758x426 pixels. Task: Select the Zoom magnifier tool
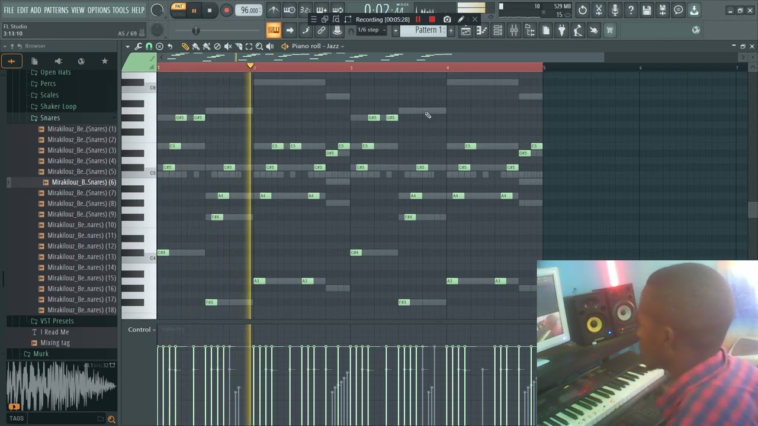tap(259, 46)
